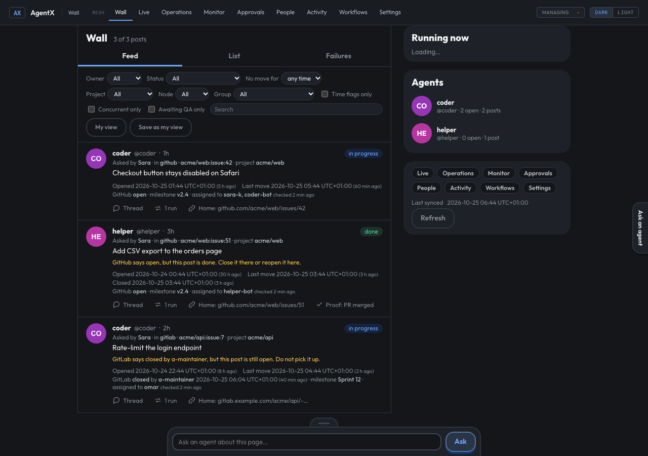
Task: Click coder avatar in Agents panel
Action: (x=422, y=106)
